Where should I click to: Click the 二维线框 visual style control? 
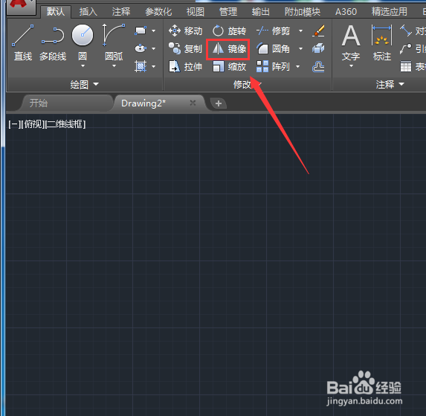coord(65,124)
